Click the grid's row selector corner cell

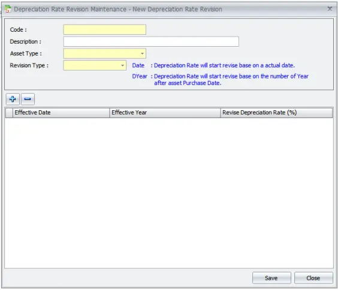pyautogui.click(x=9, y=113)
